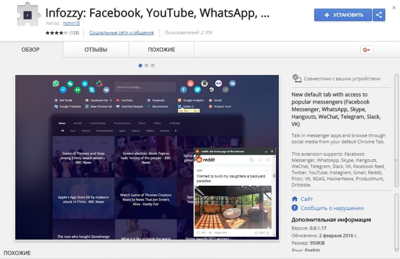This screenshot has width=400, height=259.
Task: Click the Facebook Messenger icon in the preview
Action: (x=63, y=90)
